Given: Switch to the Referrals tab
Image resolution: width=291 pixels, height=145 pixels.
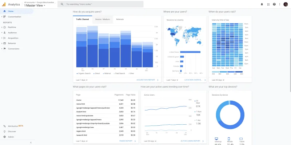Looking at the screenshot, I should [x=120, y=20].
